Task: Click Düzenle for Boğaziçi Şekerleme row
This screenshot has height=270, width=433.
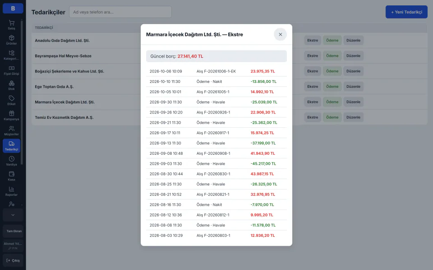Action: coord(354,71)
